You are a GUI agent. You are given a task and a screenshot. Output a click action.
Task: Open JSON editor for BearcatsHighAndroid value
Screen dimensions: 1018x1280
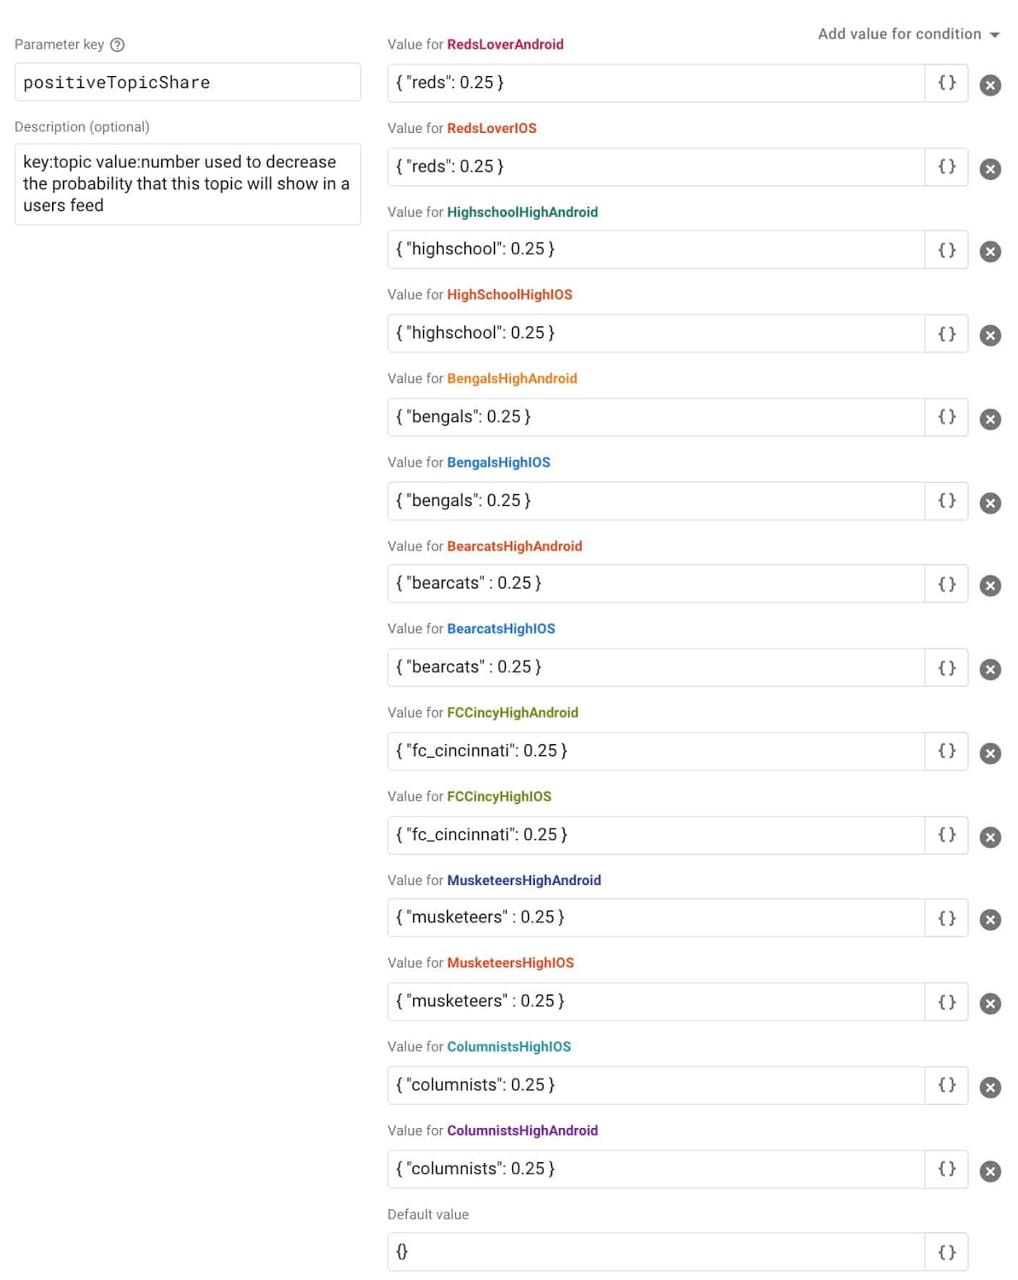point(946,584)
